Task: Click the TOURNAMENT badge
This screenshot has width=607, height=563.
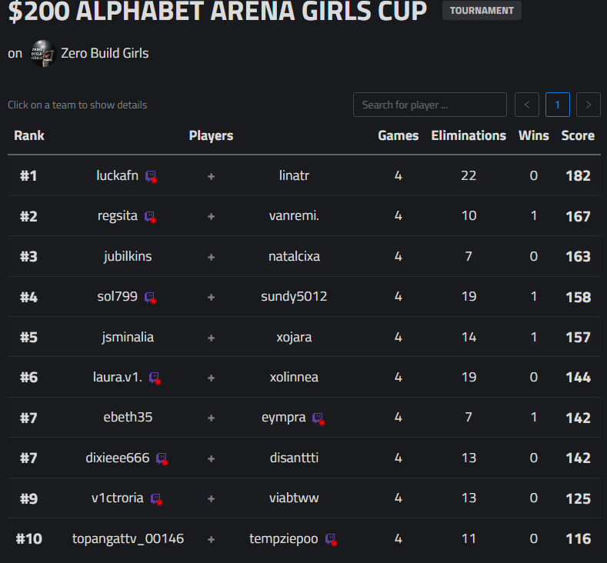Action: coord(482,11)
